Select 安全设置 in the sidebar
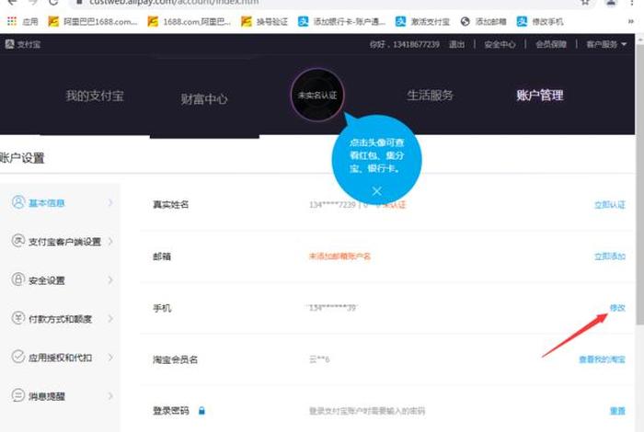The width and height of the screenshot is (644, 432). coord(46,280)
